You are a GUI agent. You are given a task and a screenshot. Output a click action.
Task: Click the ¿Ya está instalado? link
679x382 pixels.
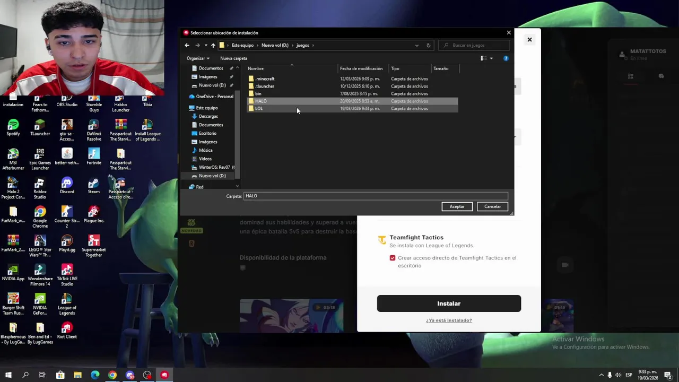coord(449,320)
